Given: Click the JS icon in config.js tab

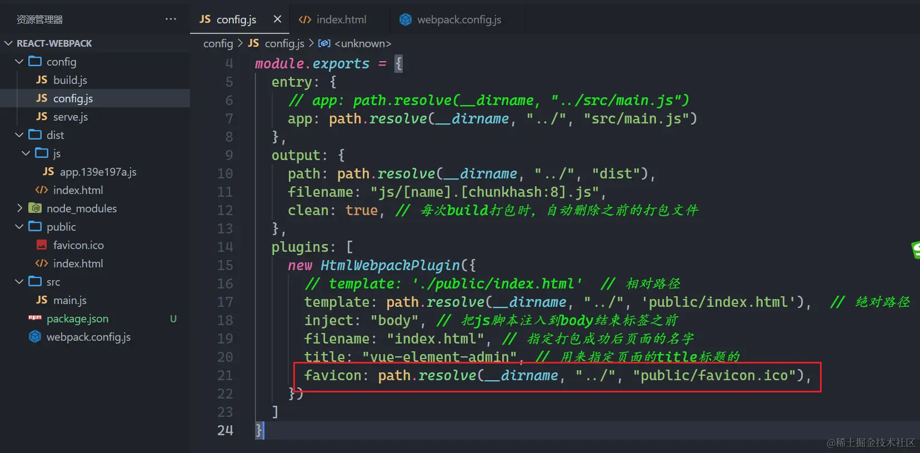Looking at the screenshot, I should [x=205, y=19].
